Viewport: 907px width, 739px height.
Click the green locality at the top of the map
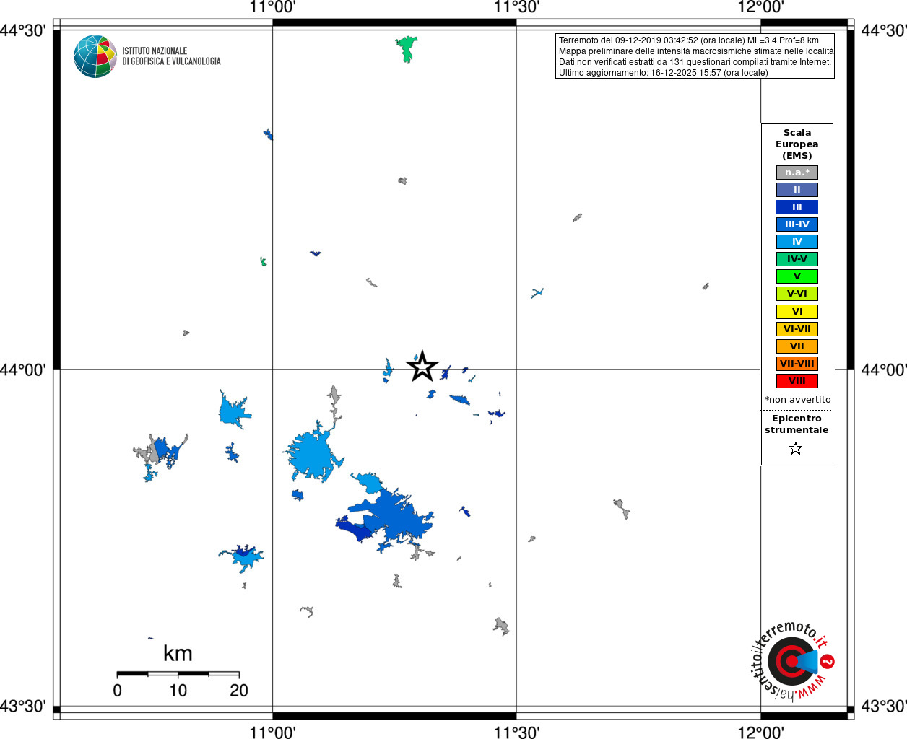click(x=407, y=49)
